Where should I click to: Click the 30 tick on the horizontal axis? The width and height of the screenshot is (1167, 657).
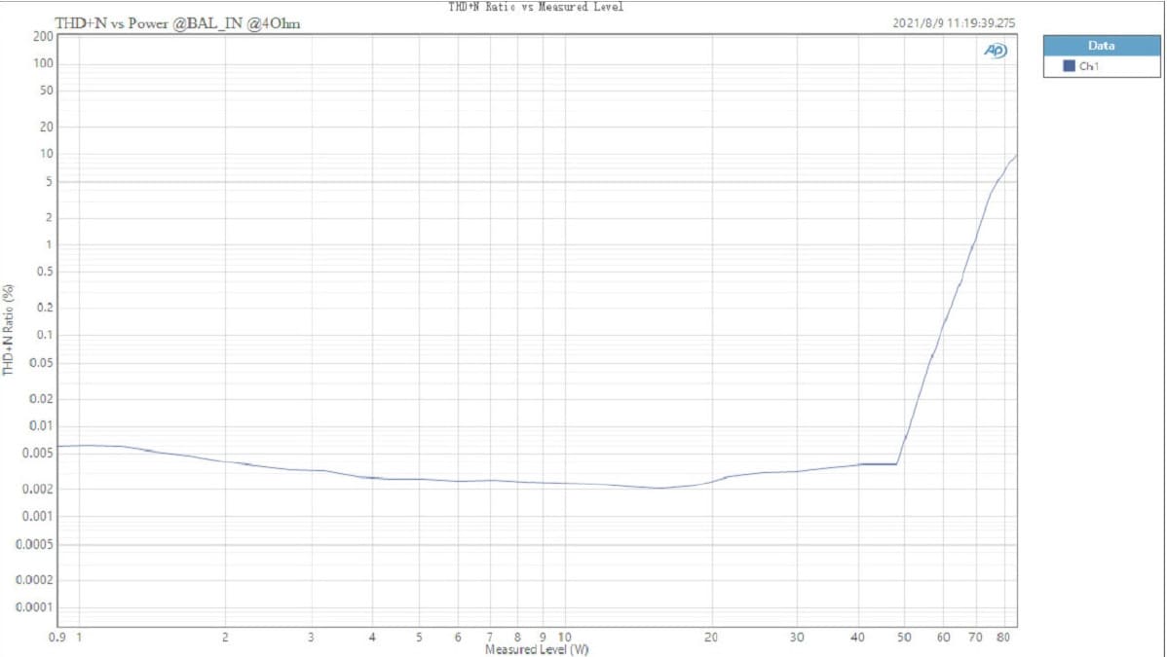pyautogui.click(x=797, y=637)
